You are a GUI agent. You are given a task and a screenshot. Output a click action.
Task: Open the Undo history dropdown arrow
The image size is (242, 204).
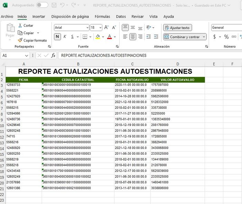[x=67, y=5]
